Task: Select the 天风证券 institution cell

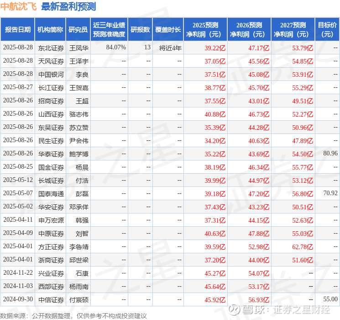Action: pyautogui.click(x=51, y=61)
